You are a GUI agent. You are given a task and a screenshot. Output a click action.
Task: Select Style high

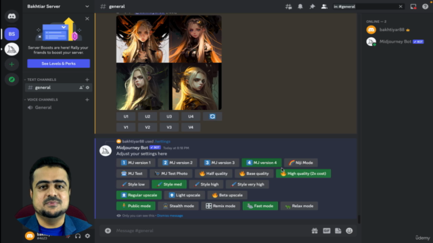206,184
